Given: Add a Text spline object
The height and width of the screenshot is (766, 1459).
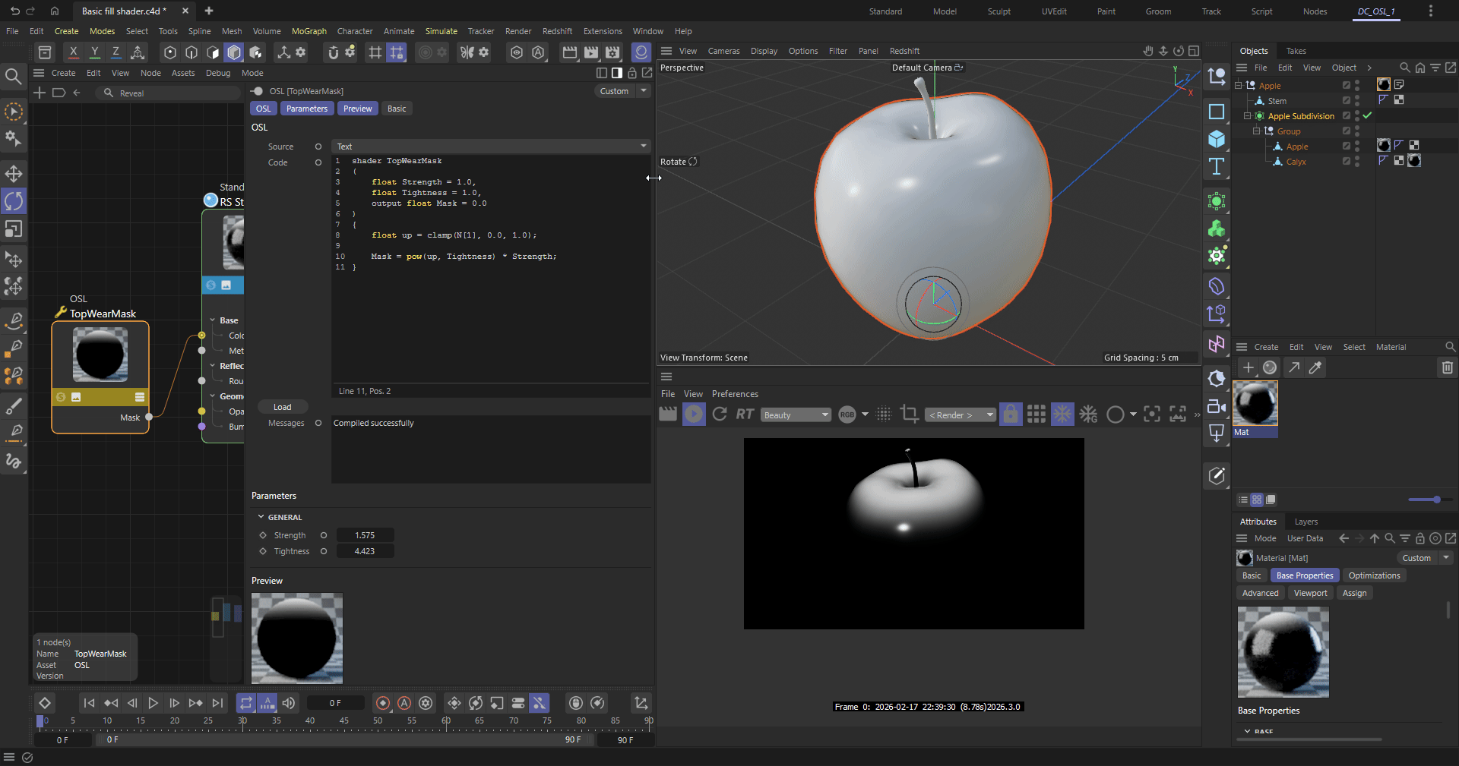Looking at the screenshot, I should point(1217,166).
